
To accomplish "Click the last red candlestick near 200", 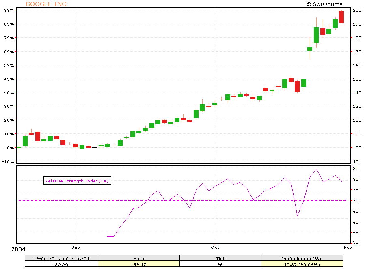I will (341, 17).
